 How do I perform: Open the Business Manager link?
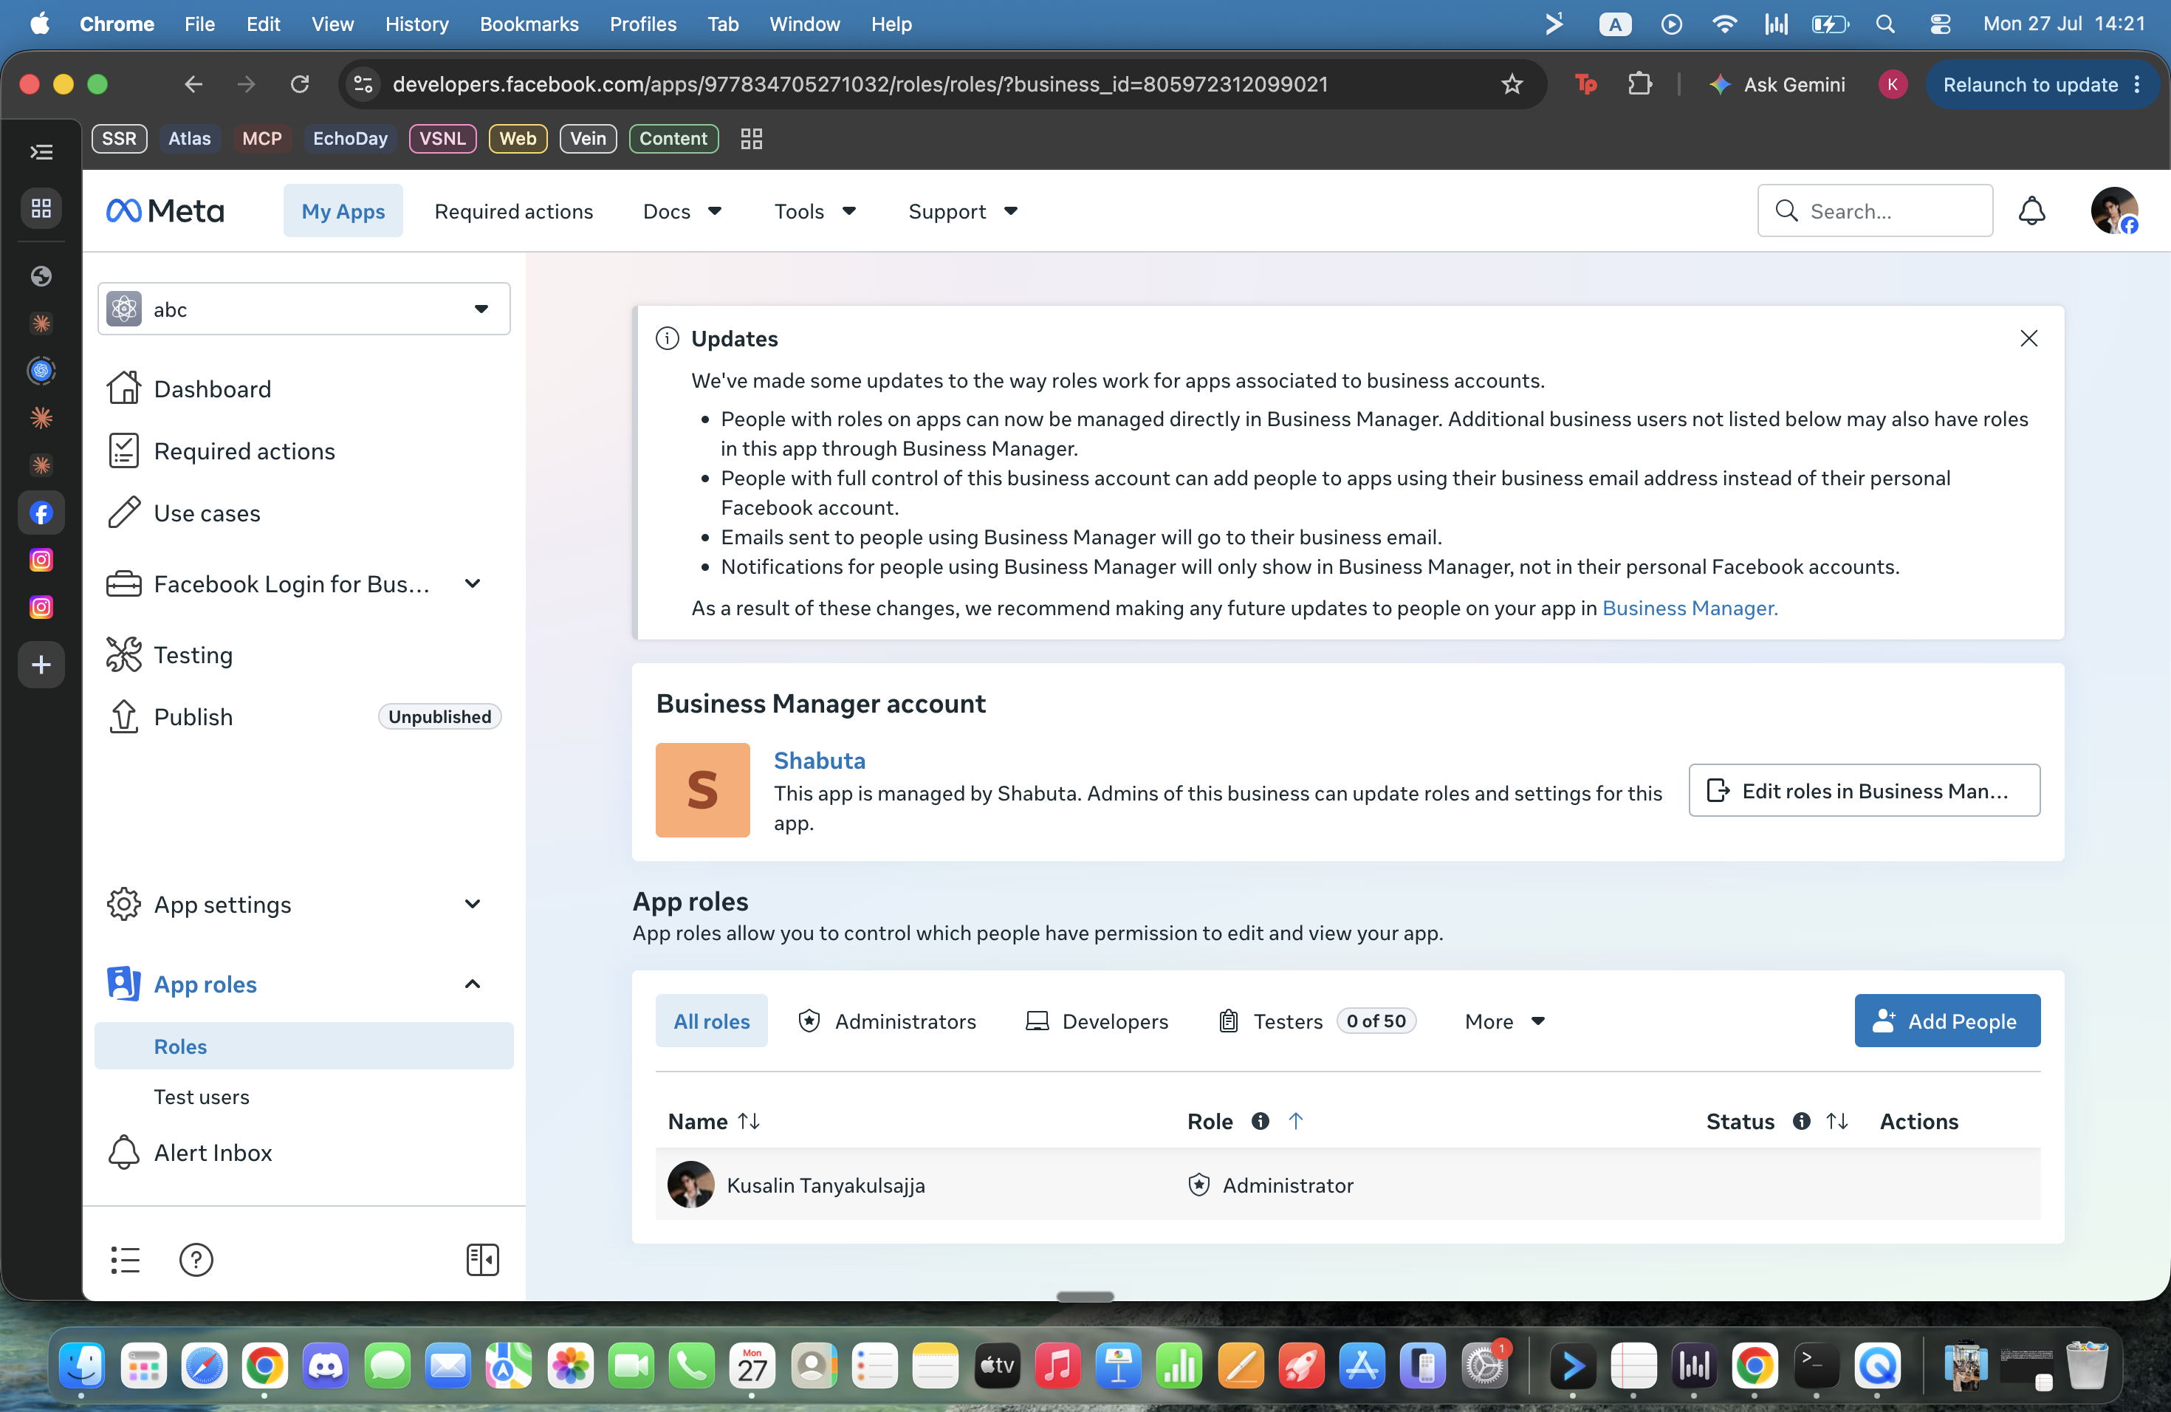pos(1690,608)
